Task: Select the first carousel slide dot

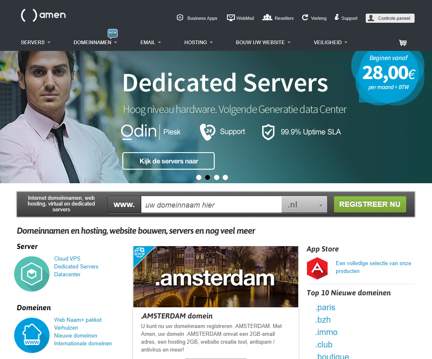Action: (x=199, y=177)
